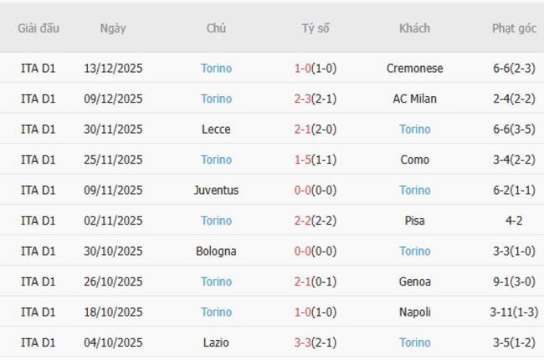Screen dimensions: 544x360
Task: Open the AC Milan team page
Action: pyautogui.click(x=415, y=99)
